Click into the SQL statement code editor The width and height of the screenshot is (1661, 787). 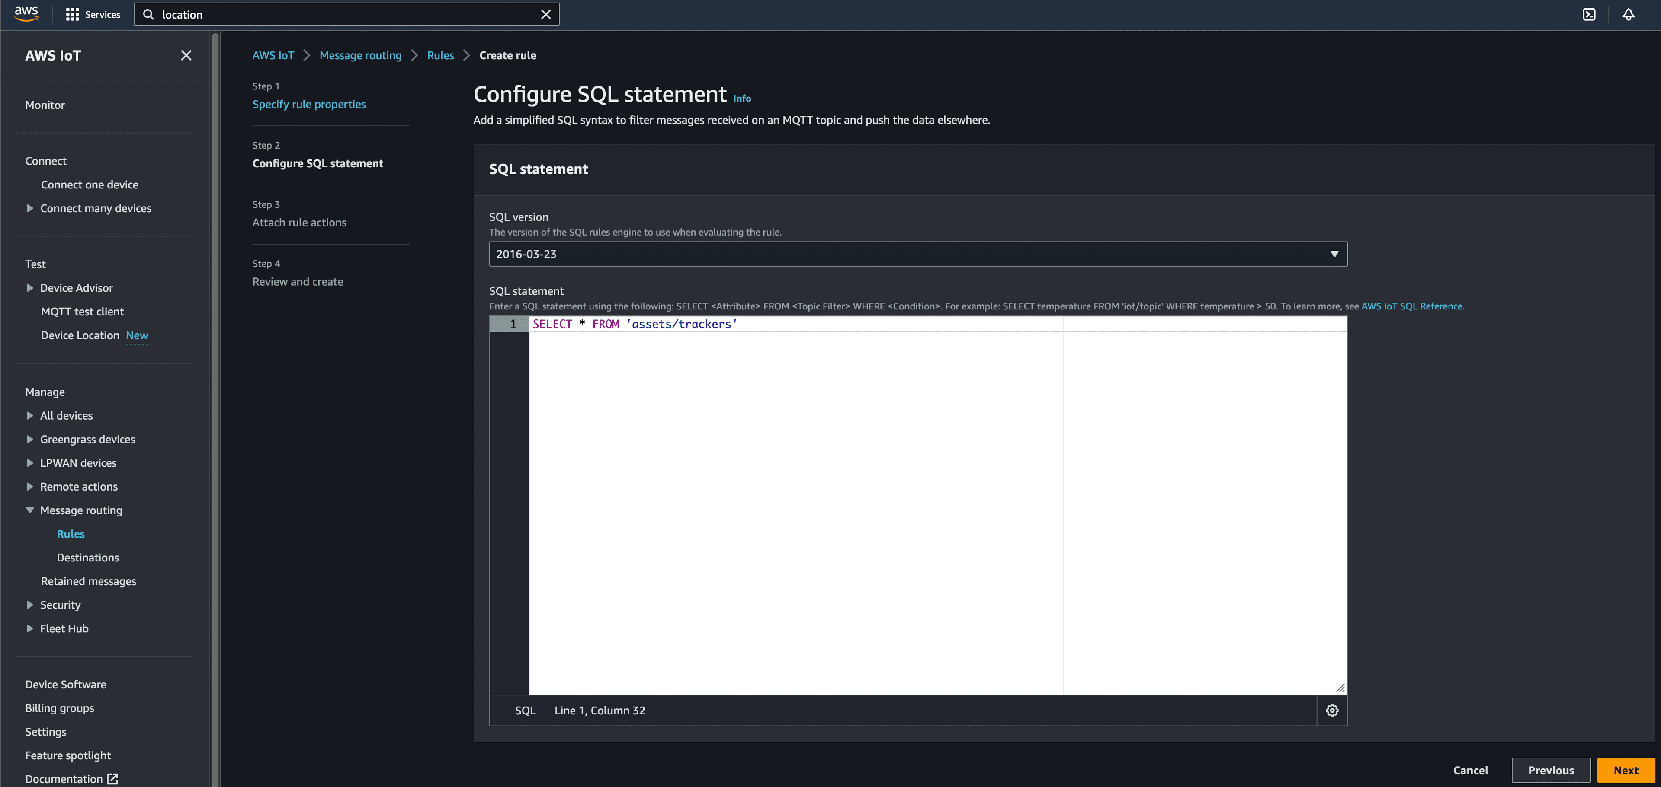coord(937,506)
